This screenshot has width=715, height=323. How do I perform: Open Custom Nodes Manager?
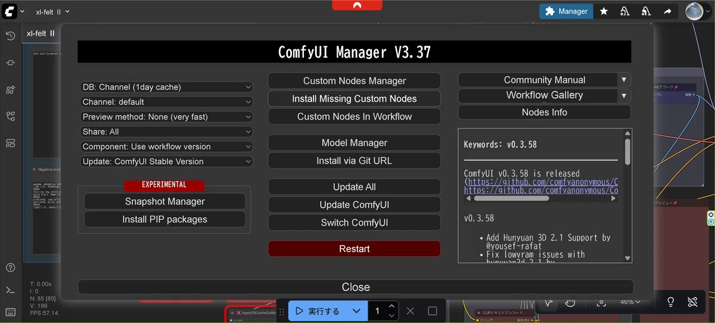[x=355, y=81]
